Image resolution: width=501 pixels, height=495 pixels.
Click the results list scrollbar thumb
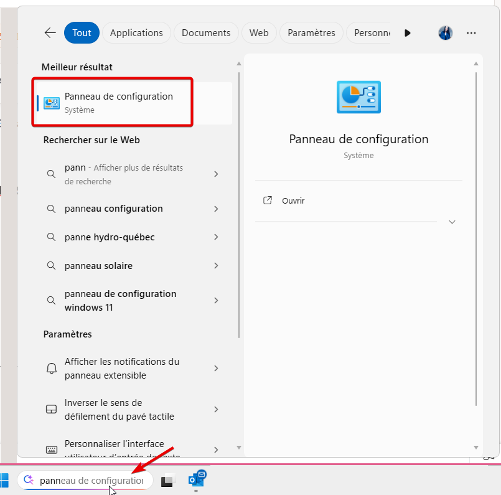tap(239, 205)
